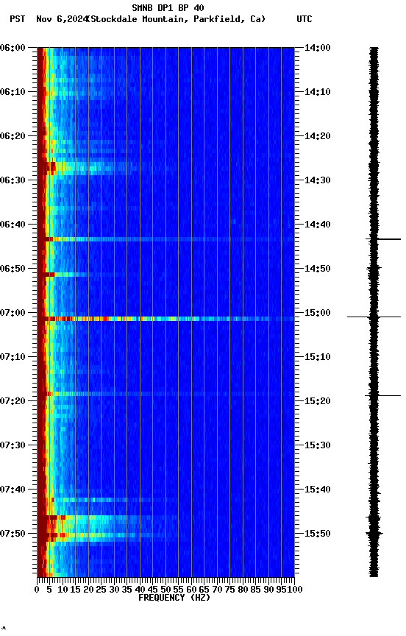
Task: Click the 07:50 PST time label
Action: pyautogui.click(x=13, y=534)
